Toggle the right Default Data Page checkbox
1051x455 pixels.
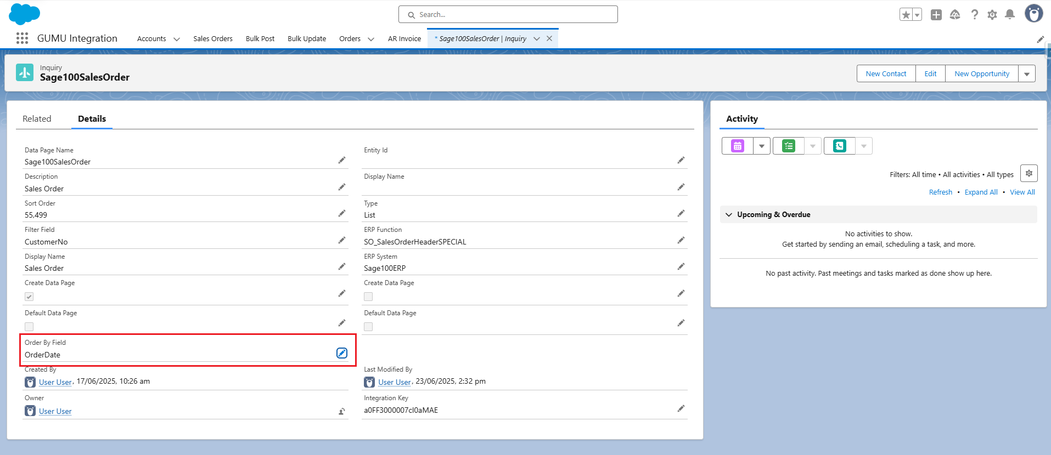(368, 327)
